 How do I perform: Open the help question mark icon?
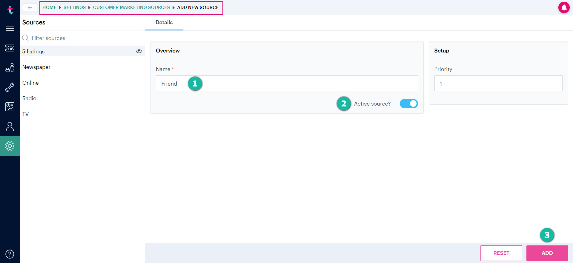[x=10, y=254]
